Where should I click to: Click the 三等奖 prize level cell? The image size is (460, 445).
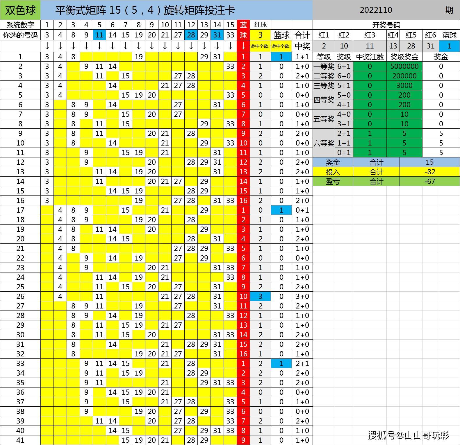coord(324,86)
